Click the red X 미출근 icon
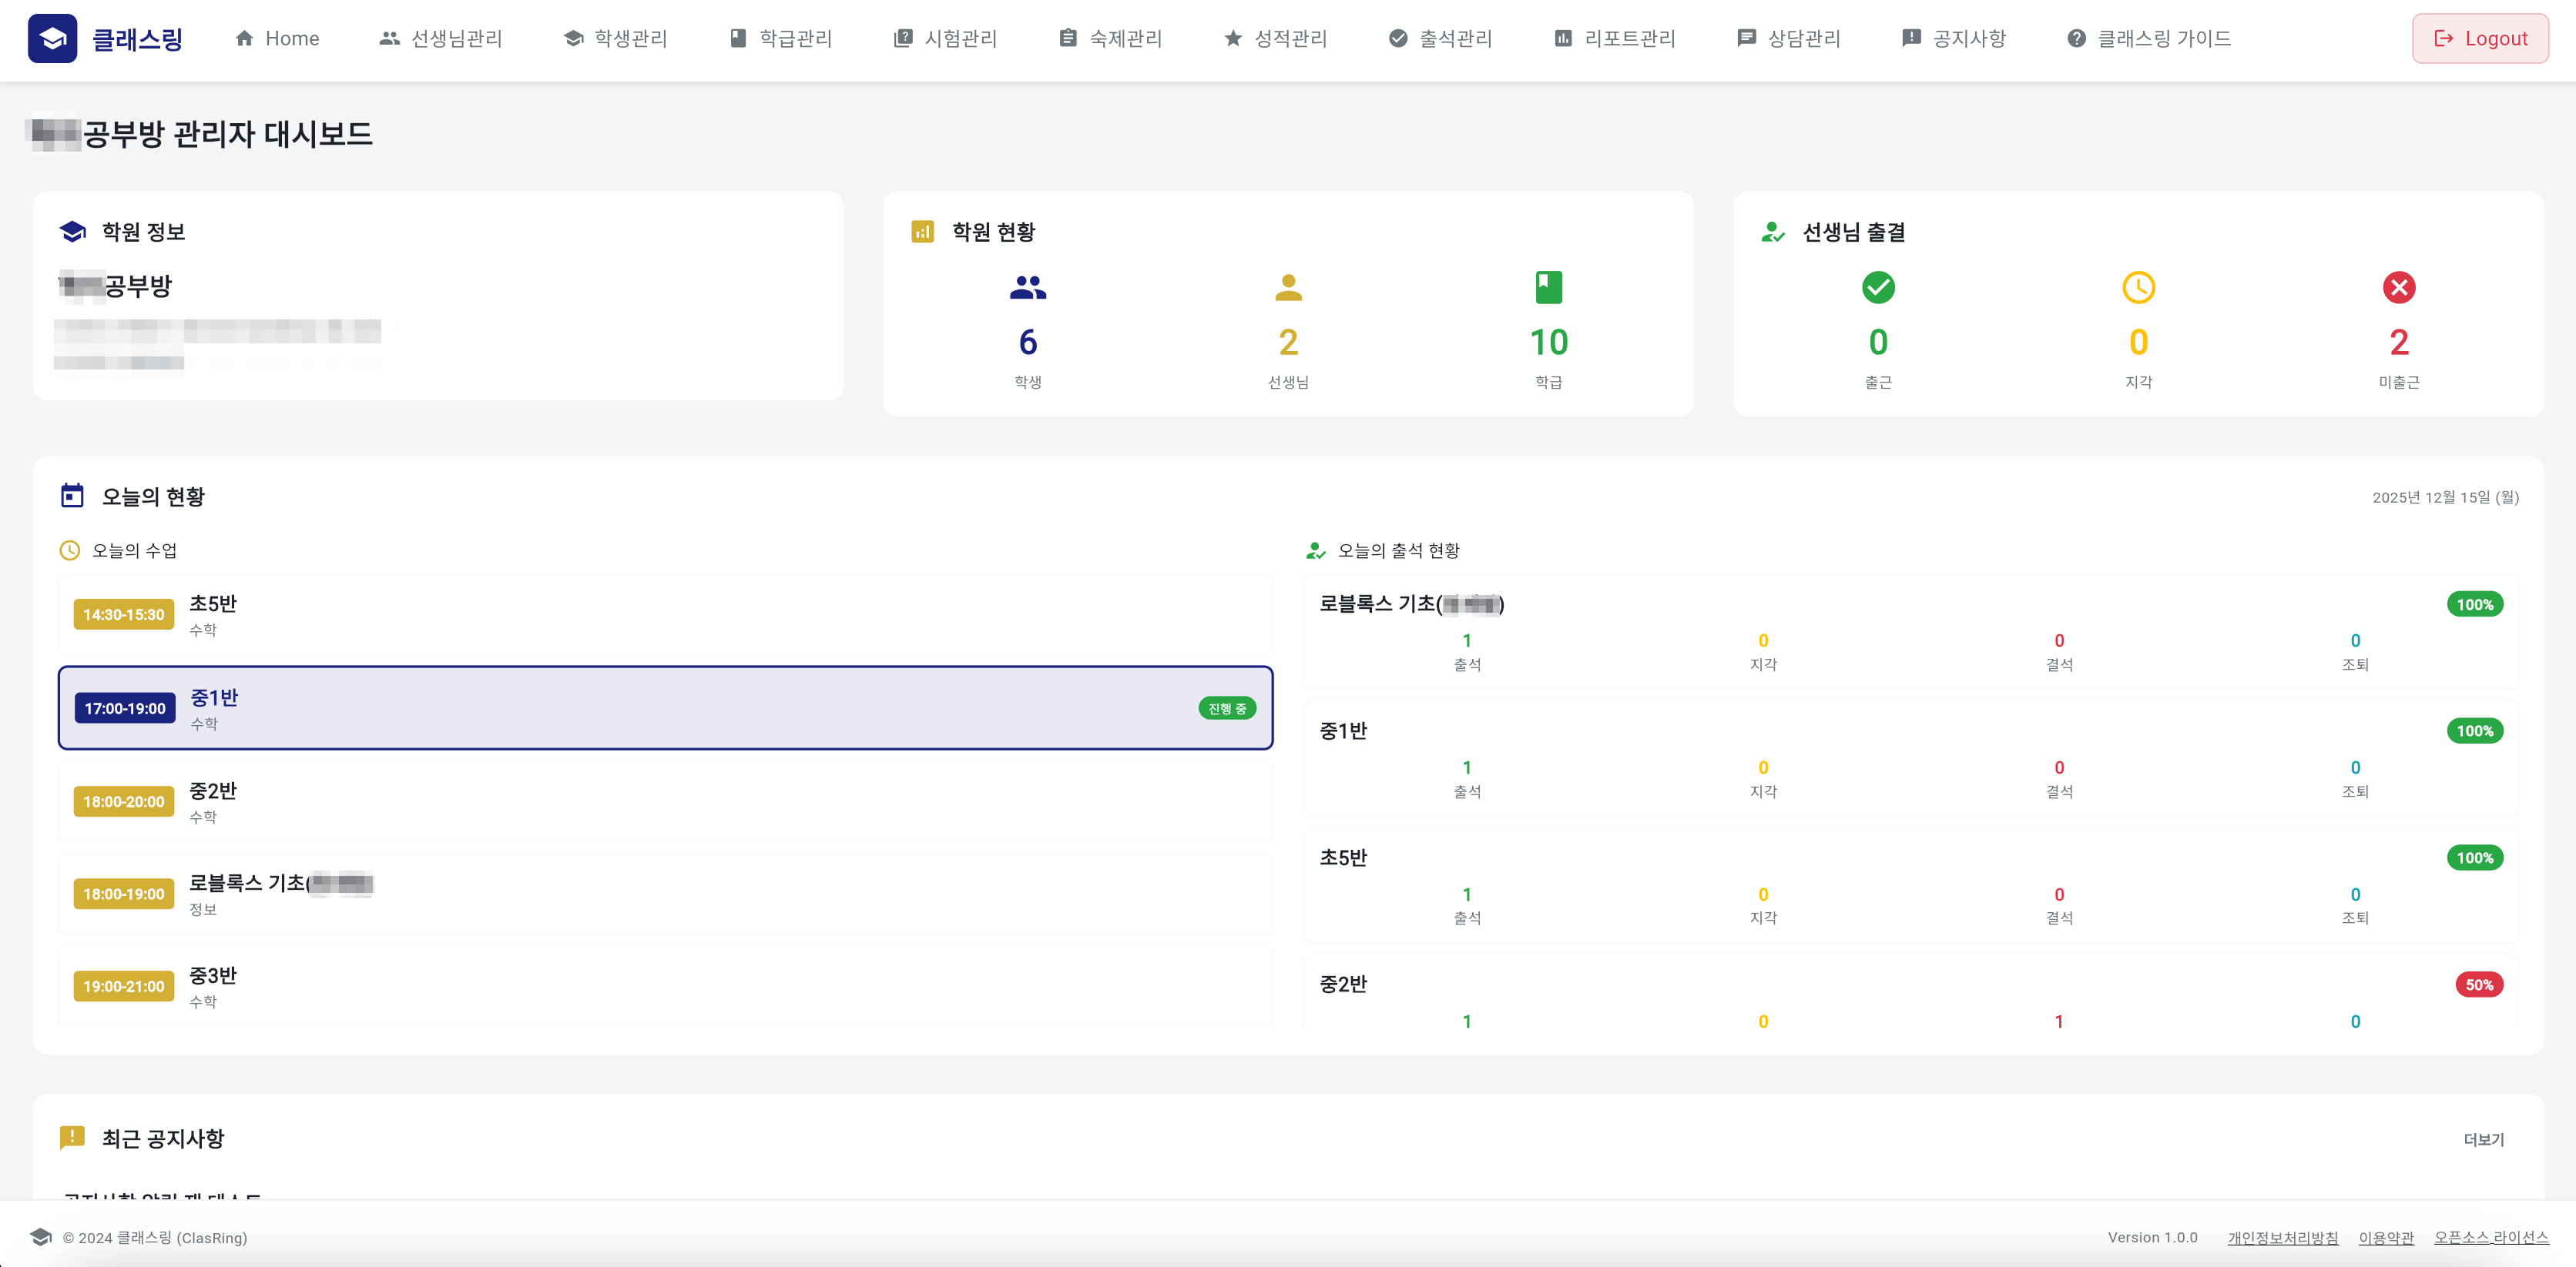The image size is (2576, 1267). coord(2398,288)
